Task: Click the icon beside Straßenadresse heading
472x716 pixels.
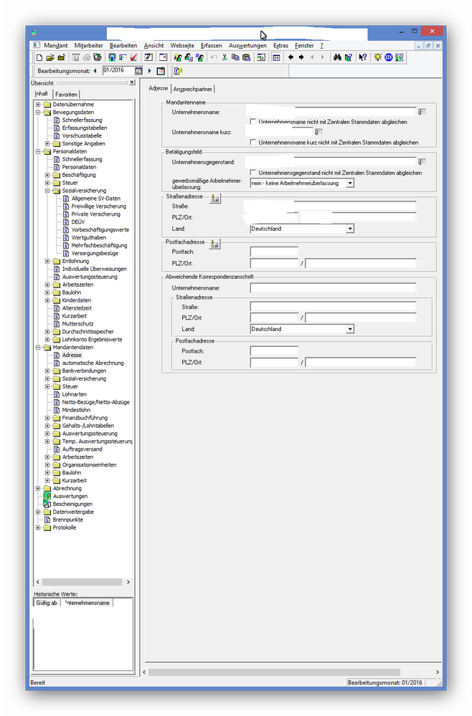Action: pos(215,199)
